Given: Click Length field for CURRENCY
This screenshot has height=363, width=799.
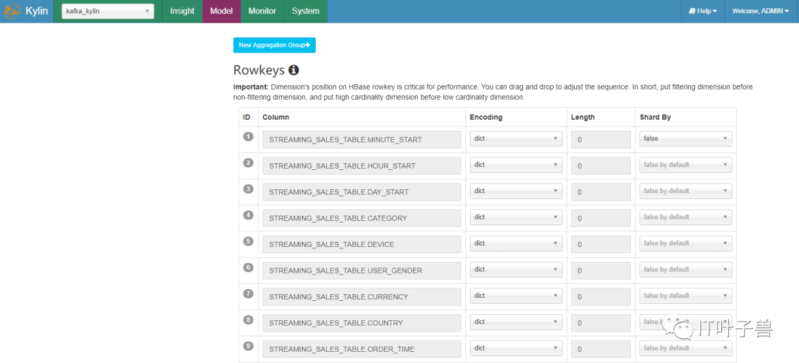Looking at the screenshot, I should [601, 296].
